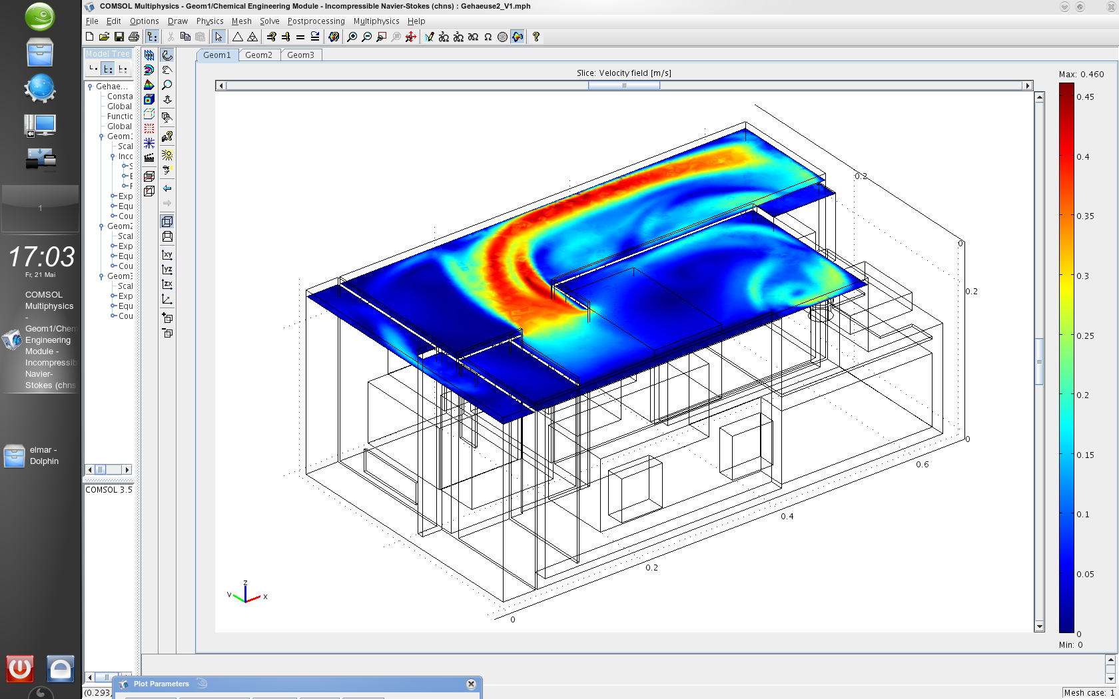
Task: Expand Equ node under Geom2
Action: tap(114, 256)
